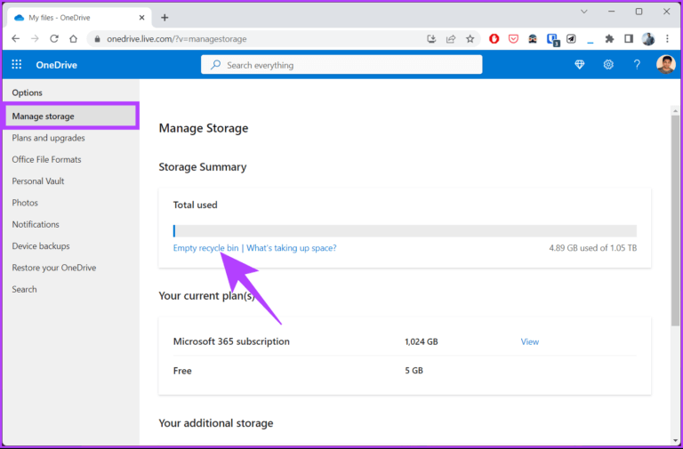This screenshot has height=449, width=683.
Task: Click the site lock icon in address bar
Action: point(97,39)
